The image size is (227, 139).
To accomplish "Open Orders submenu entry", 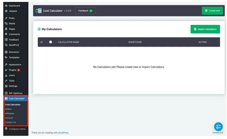I will 8,109.
